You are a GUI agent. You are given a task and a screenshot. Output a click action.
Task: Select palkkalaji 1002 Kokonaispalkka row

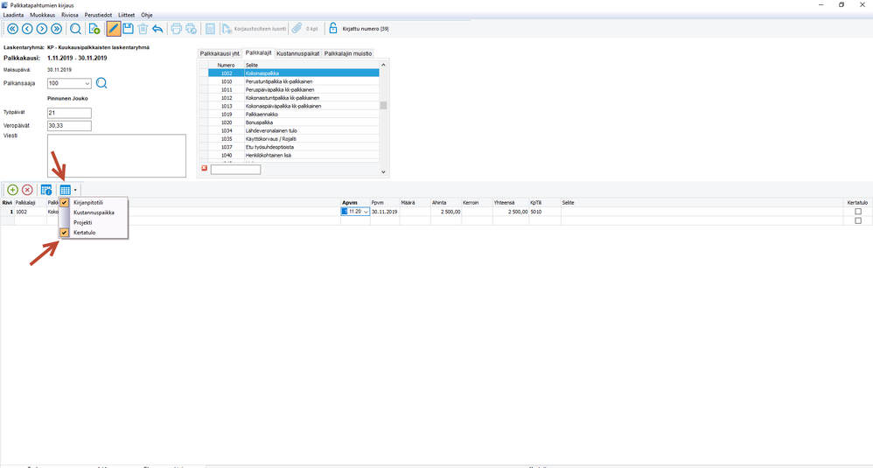pyautogui.click(x=293, y=73)
